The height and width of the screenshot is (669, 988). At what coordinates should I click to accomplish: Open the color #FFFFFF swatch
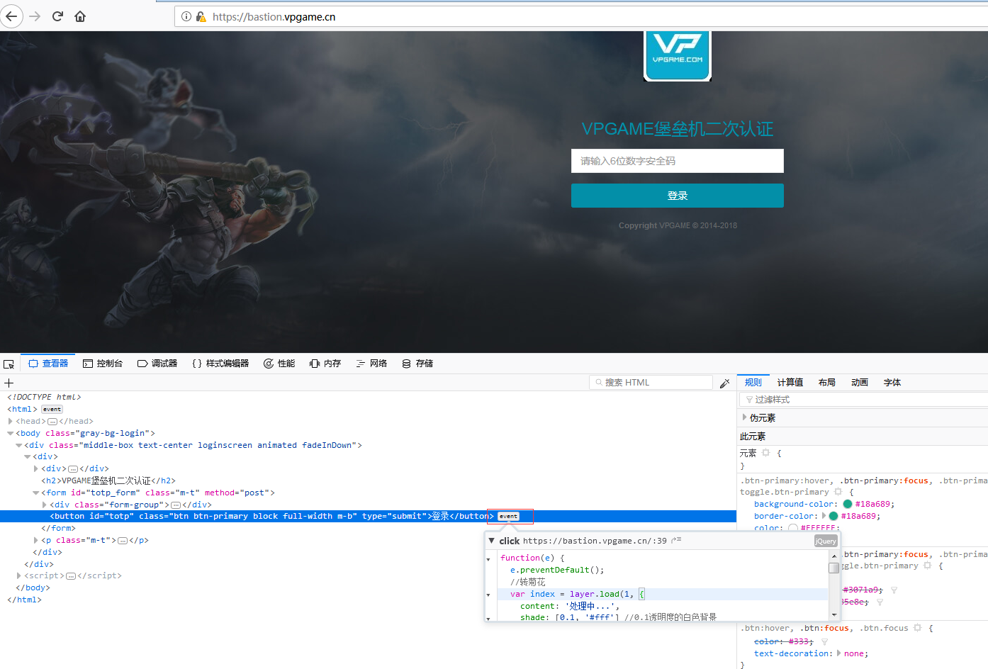pos(793,528)
